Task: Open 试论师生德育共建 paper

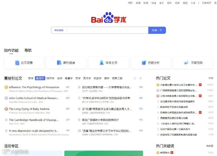Action: point(107,87)
